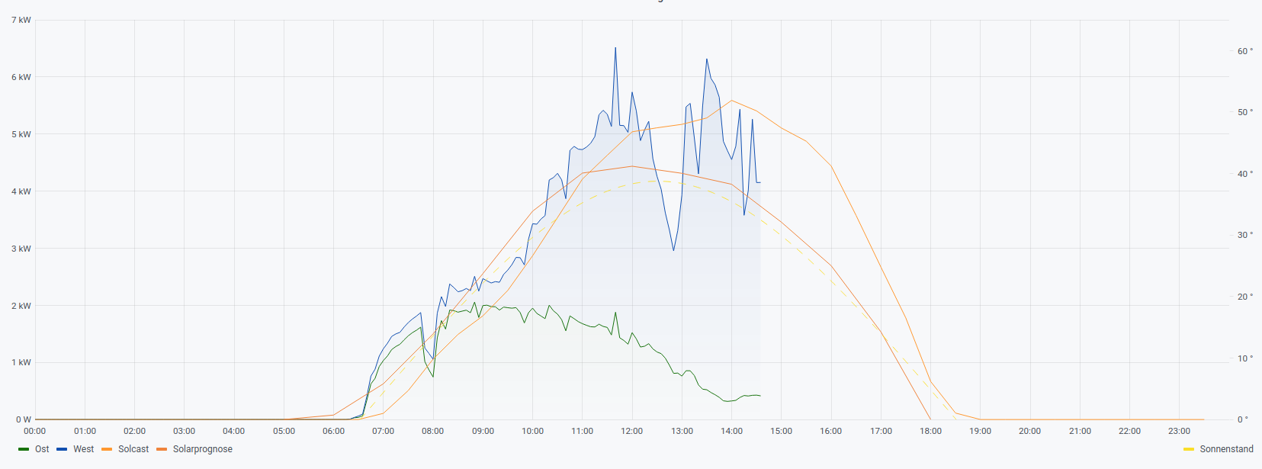
Task: Click the 06:00 time axis label
Action: (x=333, y=432)
